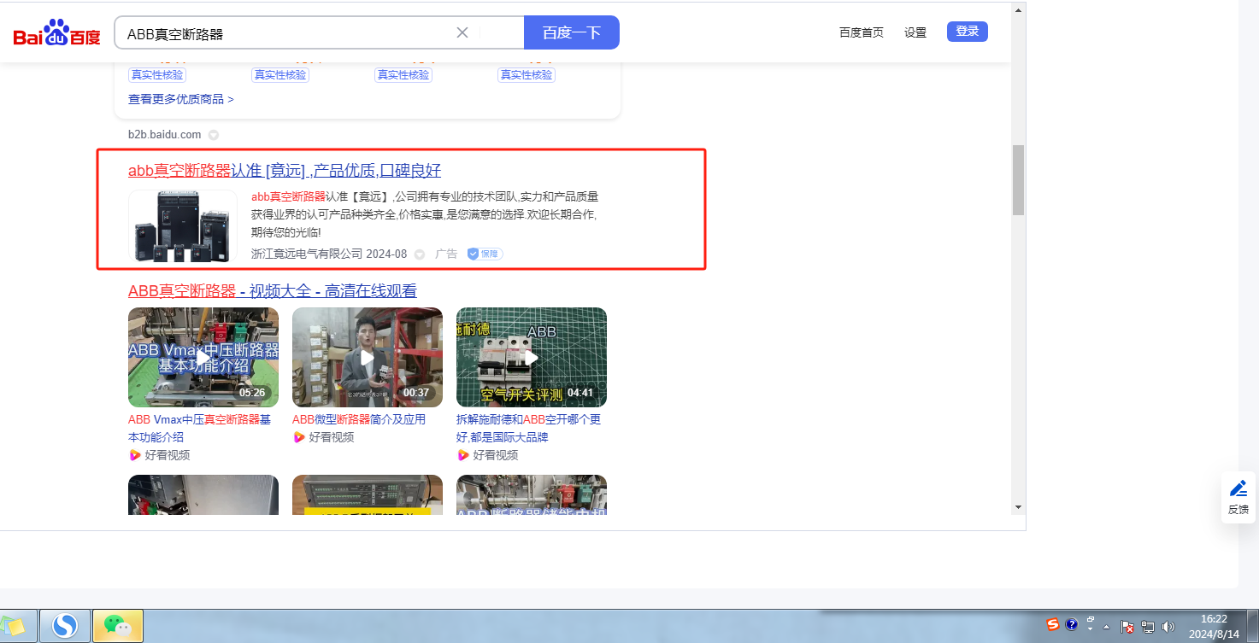Play the 00:37 ABB微型断路器 video thumbnail

coord(368,357)
